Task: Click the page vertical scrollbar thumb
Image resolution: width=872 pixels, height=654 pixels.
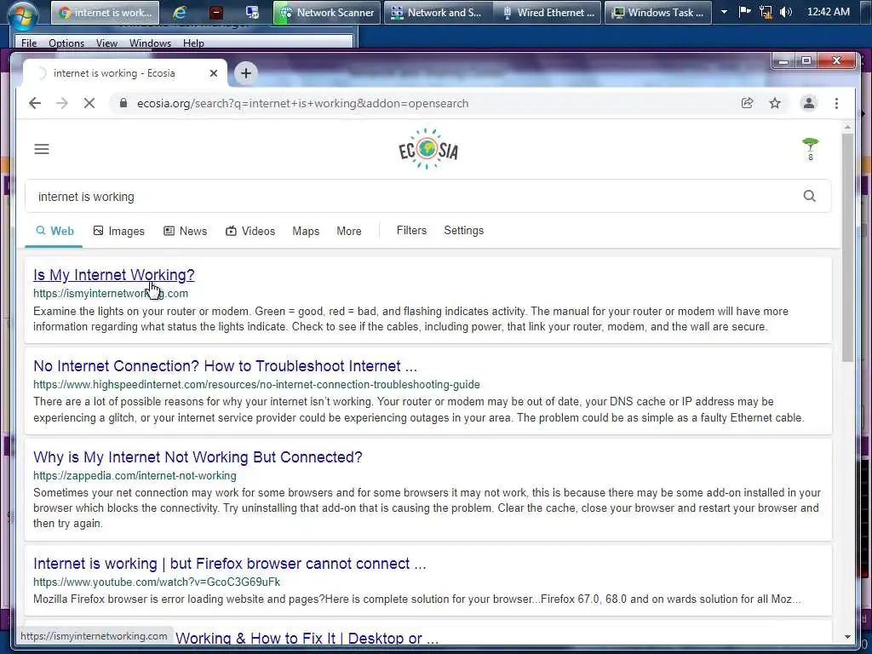Action: (847, 248)
